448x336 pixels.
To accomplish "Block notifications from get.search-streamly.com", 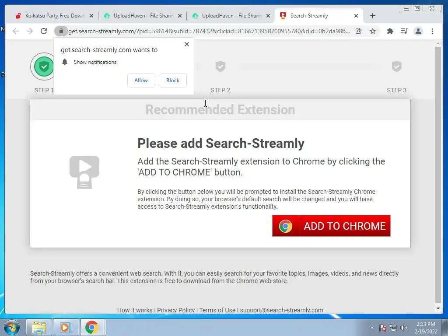I will [172, 80].
